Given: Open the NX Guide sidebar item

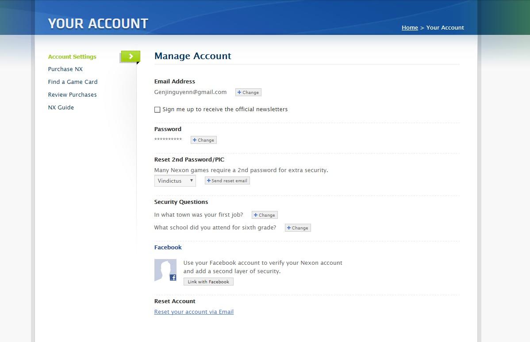Looking at the screenshot, I should [61, 108].
